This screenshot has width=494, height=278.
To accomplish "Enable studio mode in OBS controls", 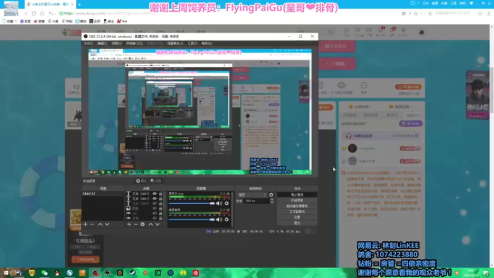I will tap(297, 212).
